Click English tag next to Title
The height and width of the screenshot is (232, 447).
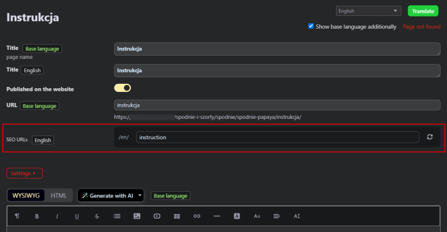[x=32, y=70]
